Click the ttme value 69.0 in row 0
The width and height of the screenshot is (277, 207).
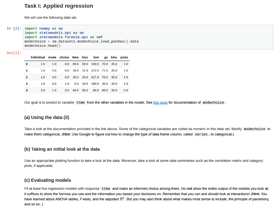tap(76, 64)
